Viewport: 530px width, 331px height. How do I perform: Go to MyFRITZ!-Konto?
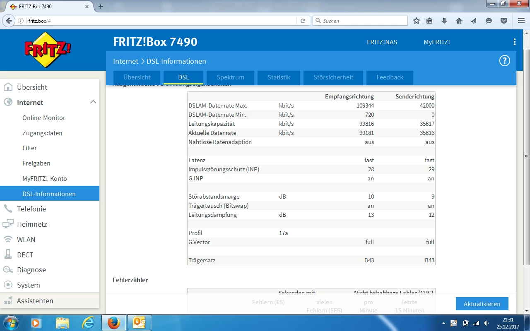coord(45,179)
